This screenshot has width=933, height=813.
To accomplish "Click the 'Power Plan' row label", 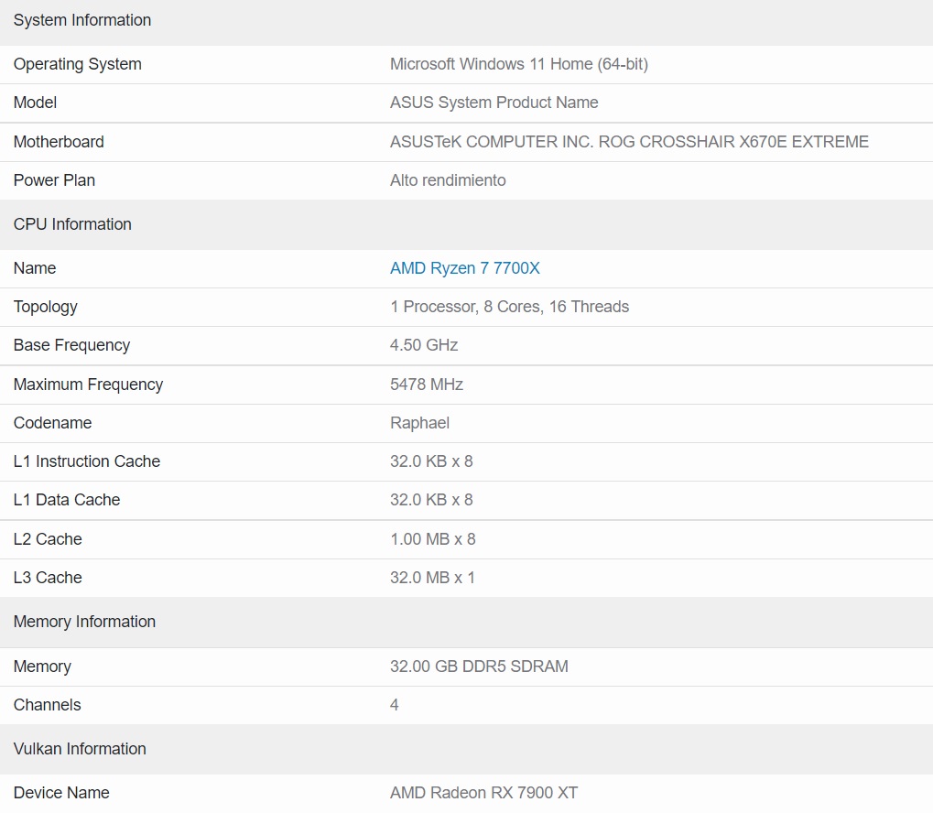I will tap(54, 180).
